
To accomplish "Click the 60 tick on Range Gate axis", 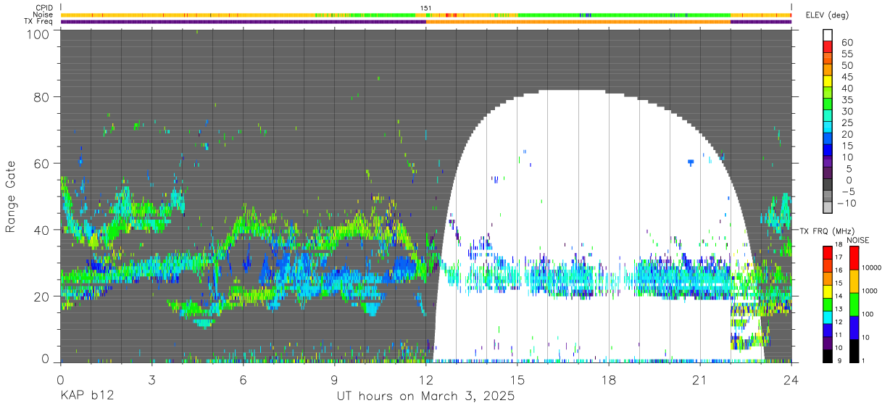I will tap(43, 163).
